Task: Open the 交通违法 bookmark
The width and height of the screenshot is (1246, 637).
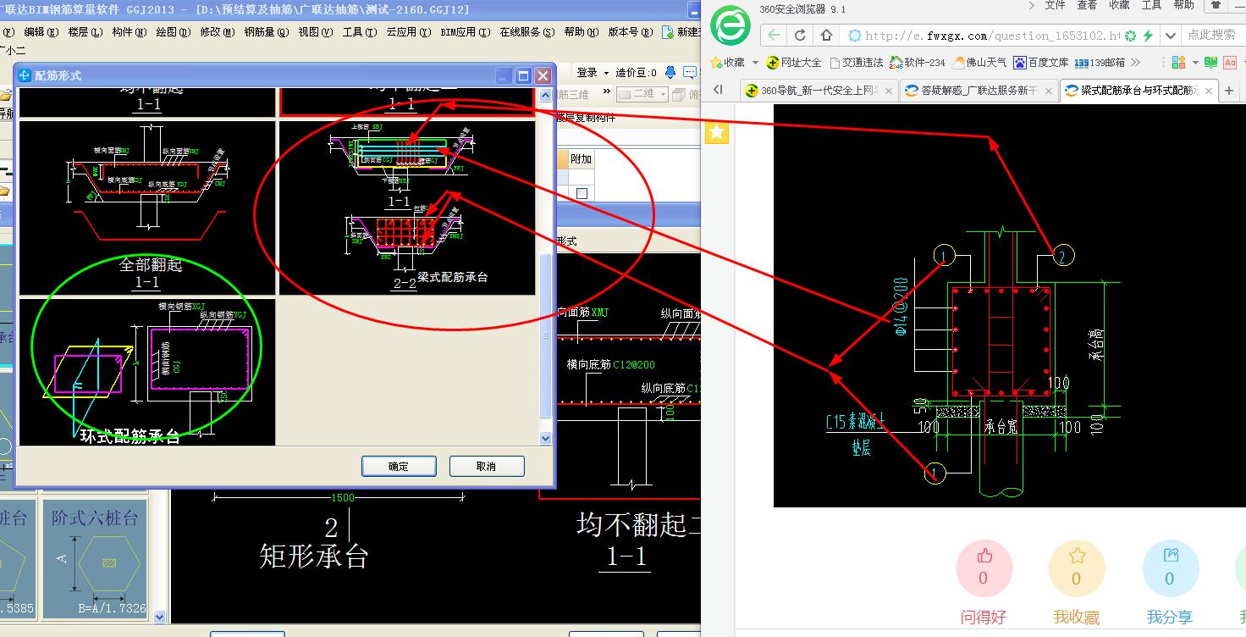Action: coord(857,62)
